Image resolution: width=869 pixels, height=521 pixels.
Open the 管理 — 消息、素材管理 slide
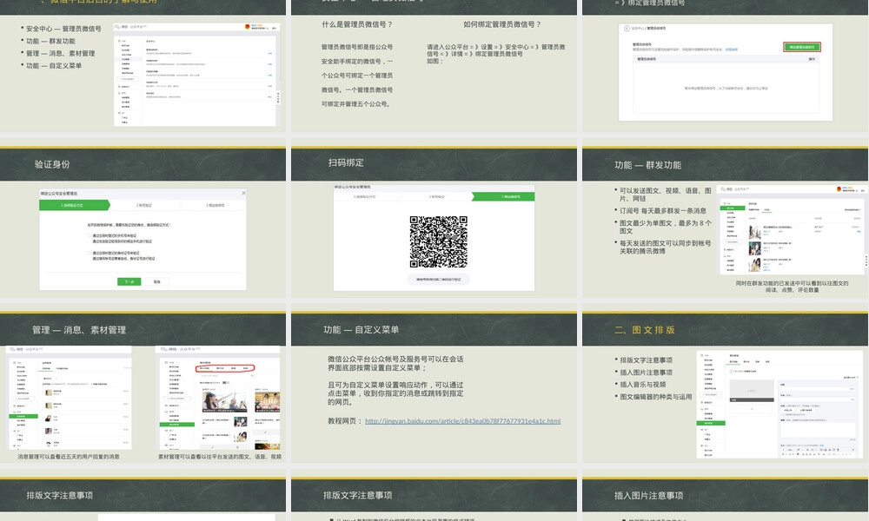click(143, 387)
